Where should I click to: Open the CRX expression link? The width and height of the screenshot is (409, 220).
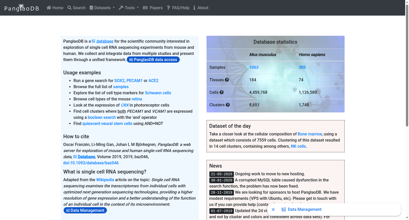coord(125,105)
